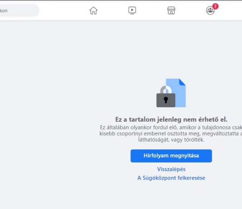
Task: Click the gray padlock illustration
Action: click(166, 96)
